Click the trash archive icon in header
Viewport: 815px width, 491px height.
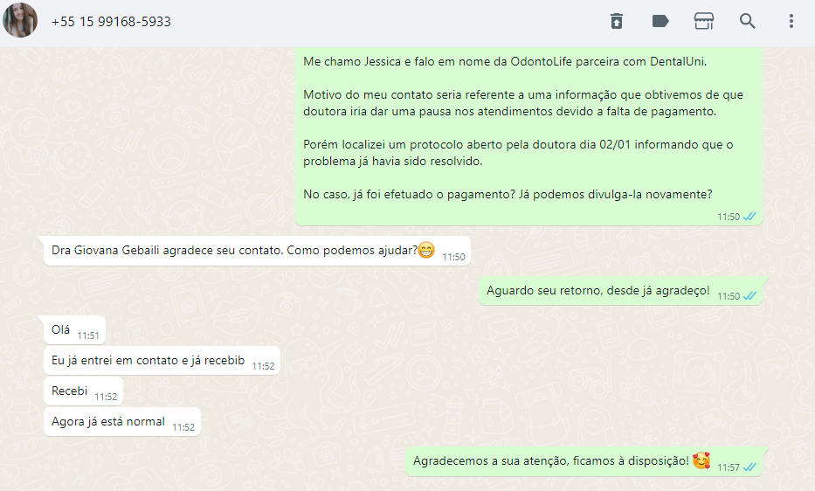pos(617,21)
